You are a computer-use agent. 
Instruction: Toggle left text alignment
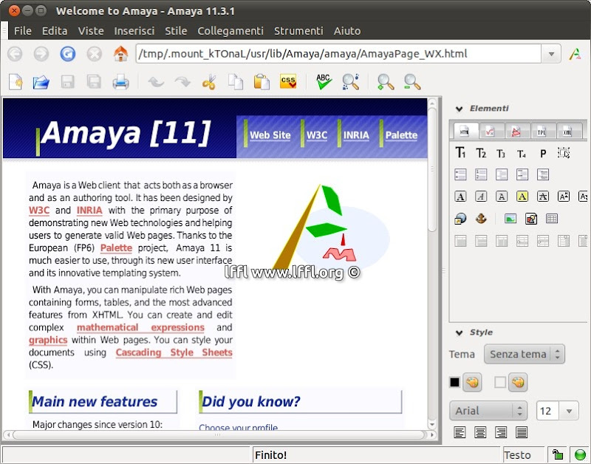click(460, 431)
